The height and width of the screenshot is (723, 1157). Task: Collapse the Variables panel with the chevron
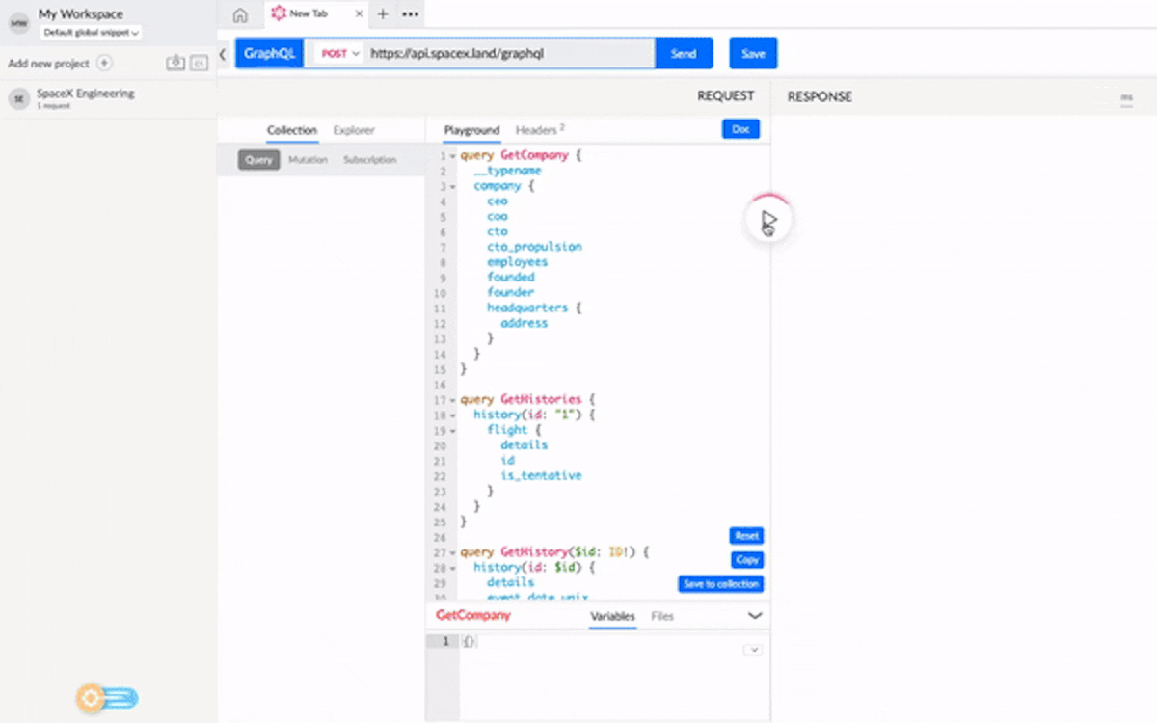click(755, 616)
